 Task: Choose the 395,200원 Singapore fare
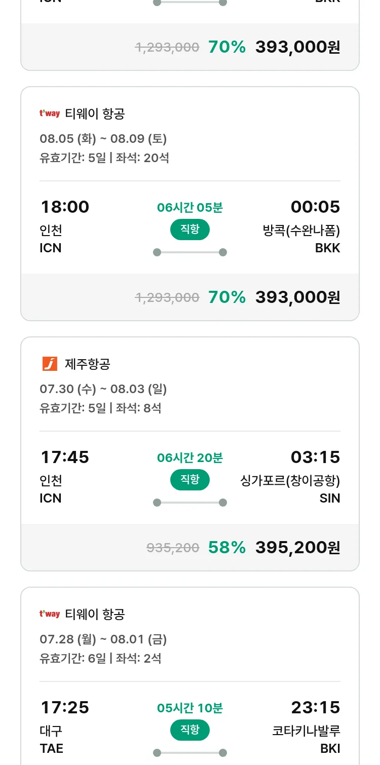[297, 548]
